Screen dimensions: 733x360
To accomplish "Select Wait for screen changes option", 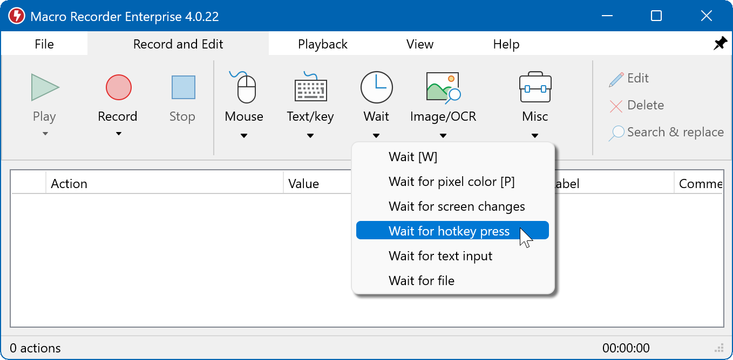I will click(457, 206).
